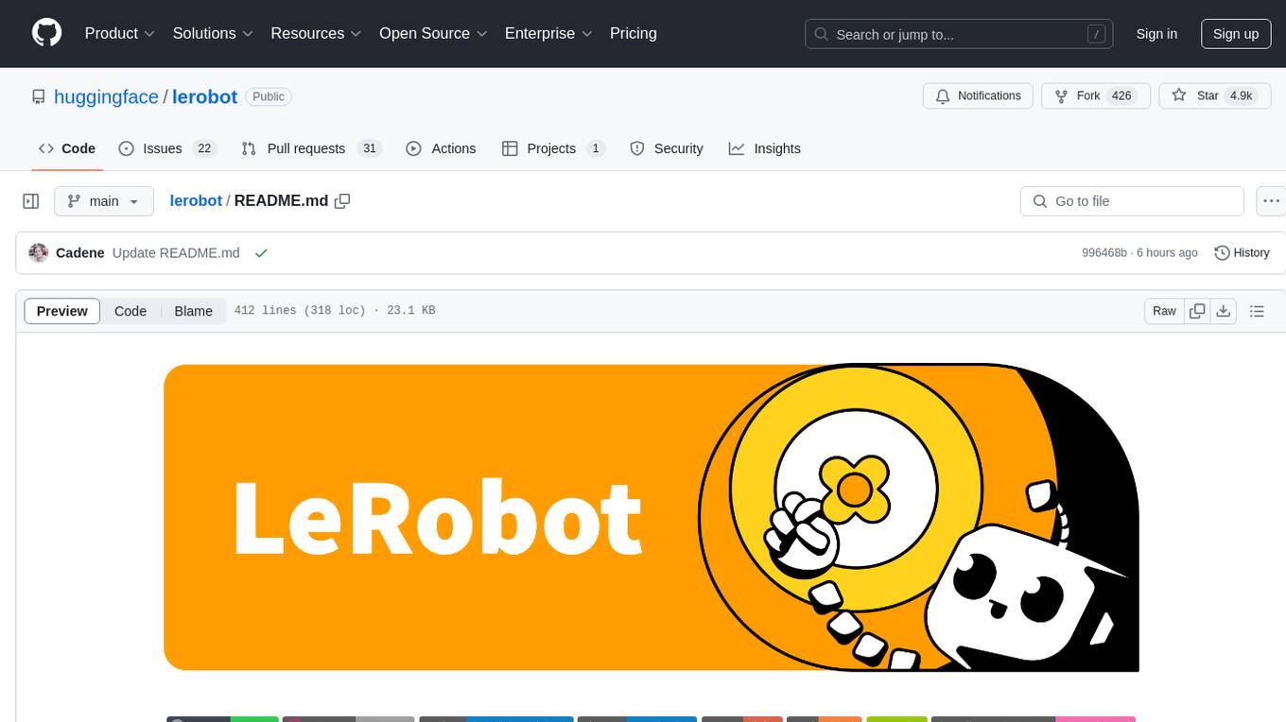Expand the file tree side panel
The image size is (1286, 722).
(31, 201)
